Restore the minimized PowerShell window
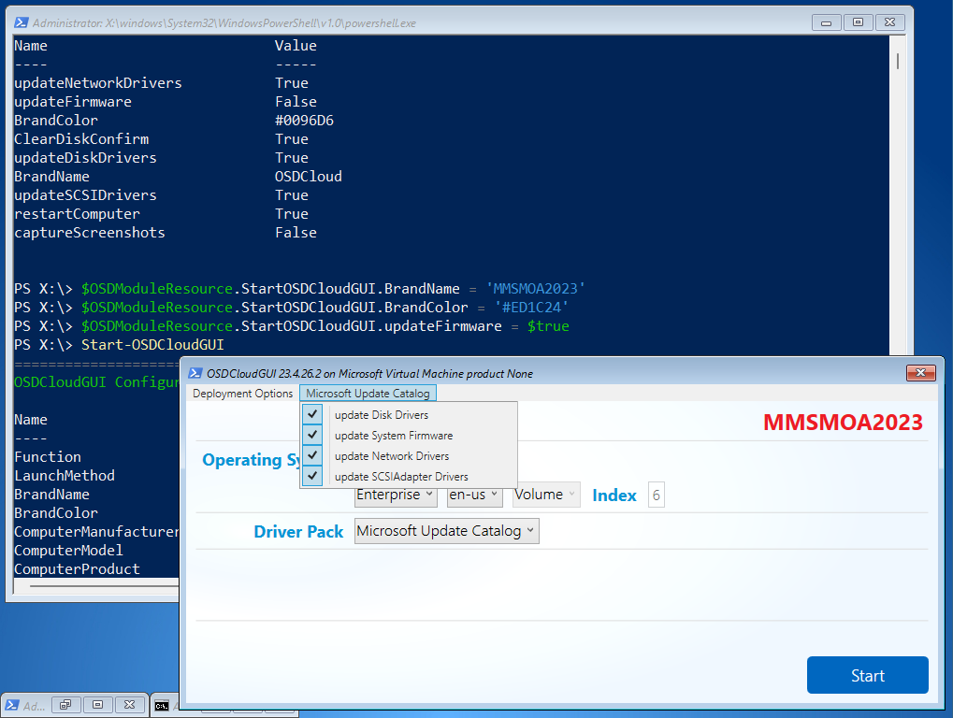The image size is (953, 718). tap(65, 705)
